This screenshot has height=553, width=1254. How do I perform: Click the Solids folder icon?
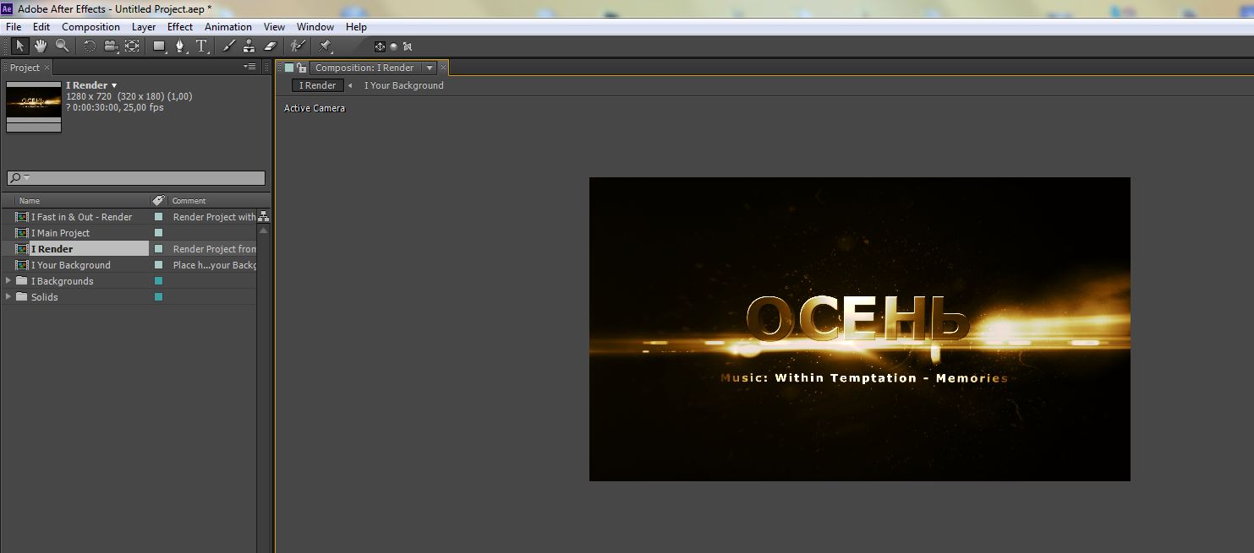[22, 297]
